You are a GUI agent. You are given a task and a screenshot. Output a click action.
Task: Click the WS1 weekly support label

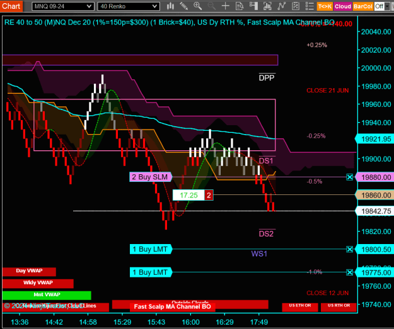[x=259, y=254]
